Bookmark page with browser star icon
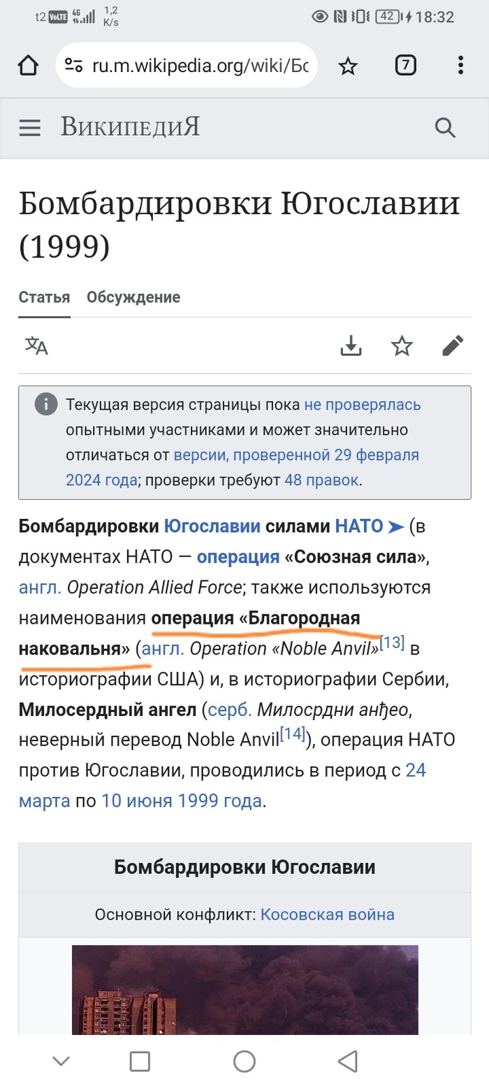This screenshot has height=1088, width=489. [x=347, y=66]
